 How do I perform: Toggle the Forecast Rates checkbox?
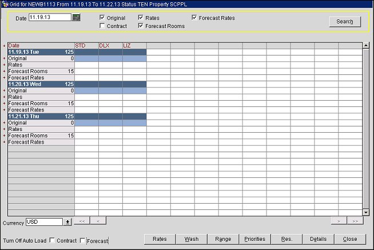[195, 18]
